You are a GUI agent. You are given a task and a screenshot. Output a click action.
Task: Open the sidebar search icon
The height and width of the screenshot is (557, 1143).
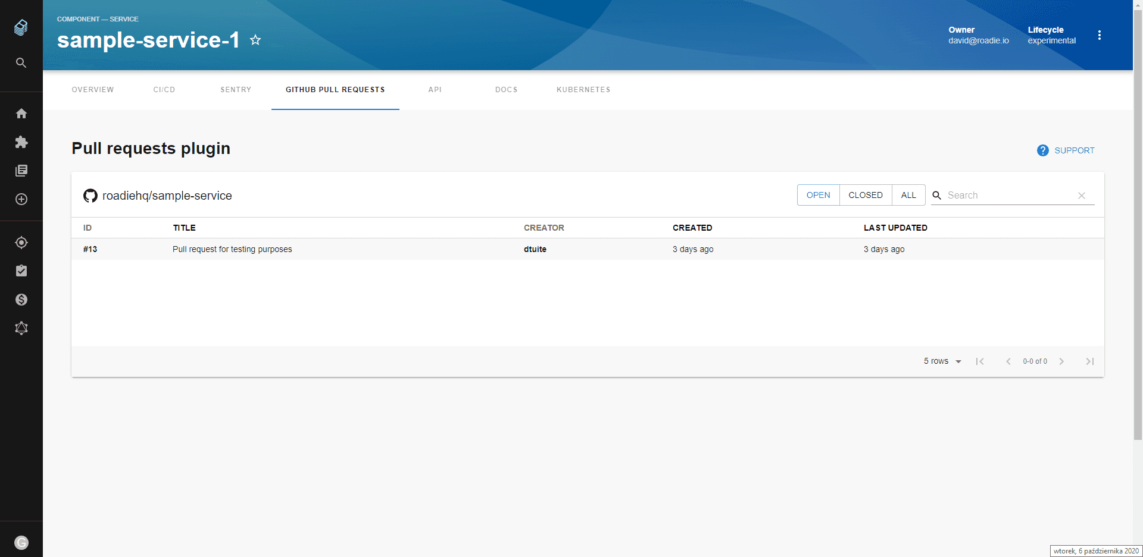(x=21, y=62)
